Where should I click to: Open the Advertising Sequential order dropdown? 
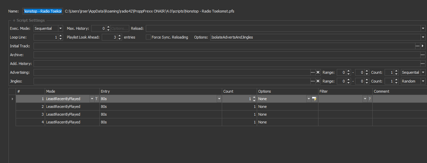[423, 72]
